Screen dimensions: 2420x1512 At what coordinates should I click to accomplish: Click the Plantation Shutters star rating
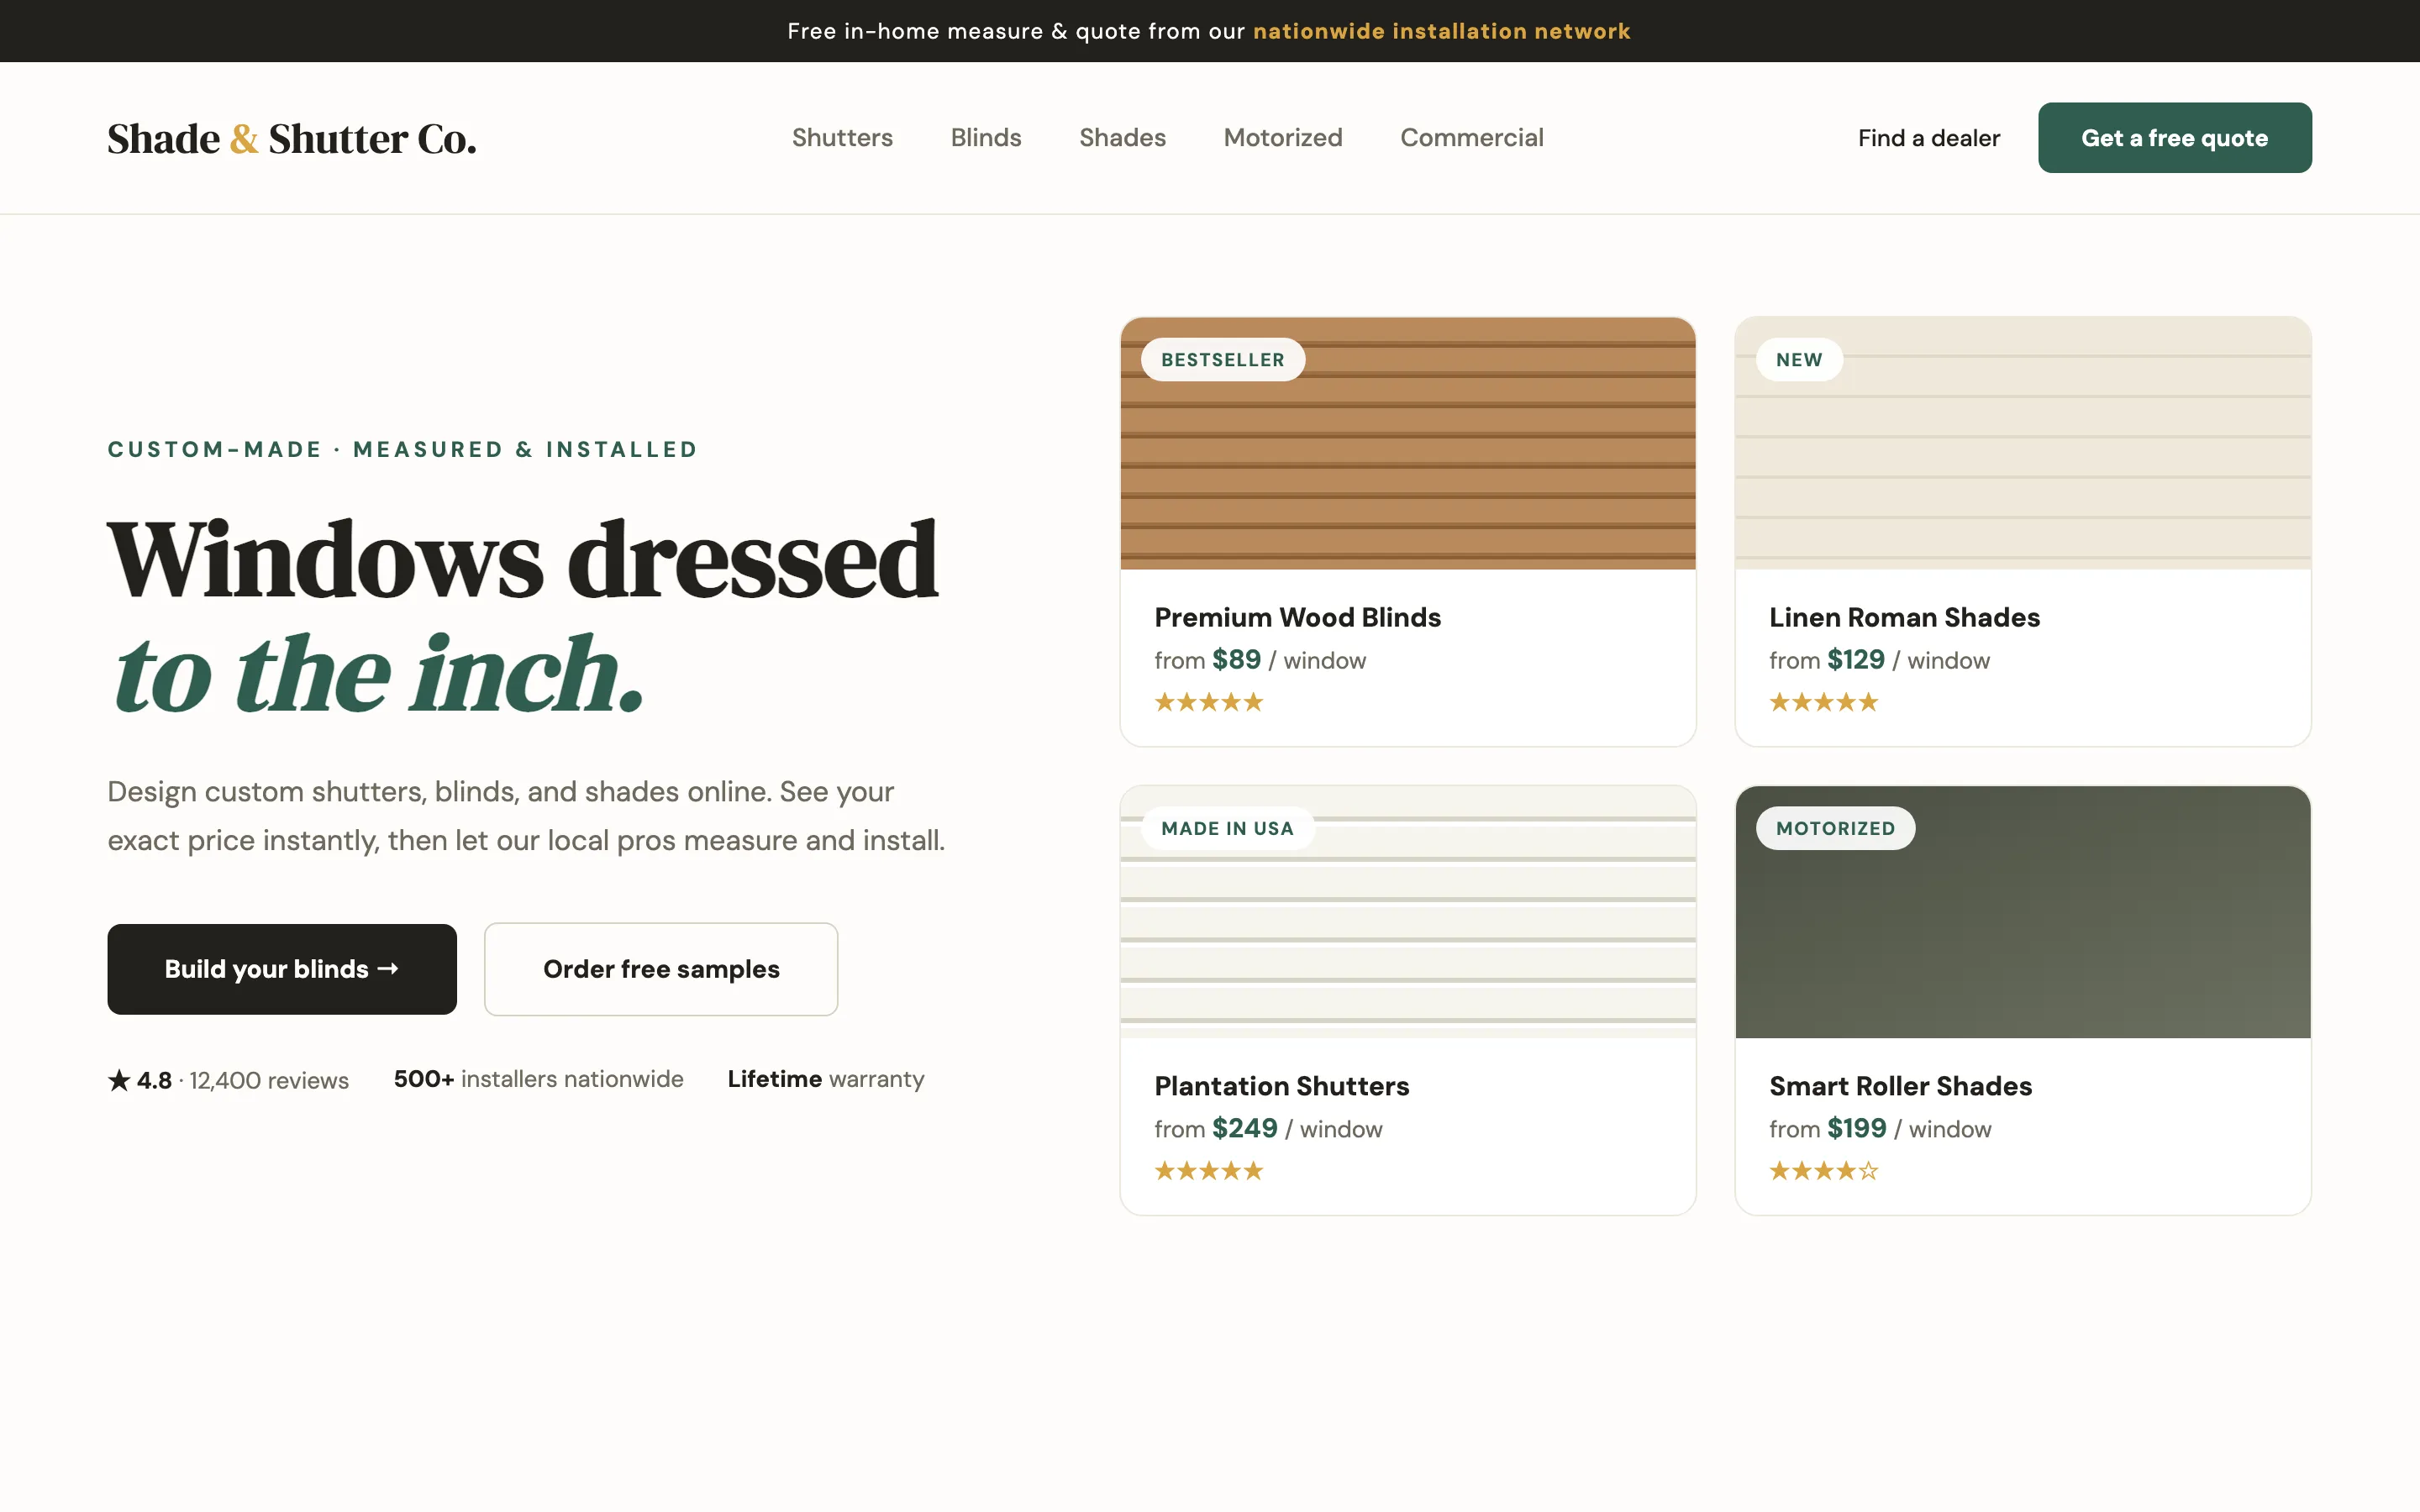[1209, 1171]
